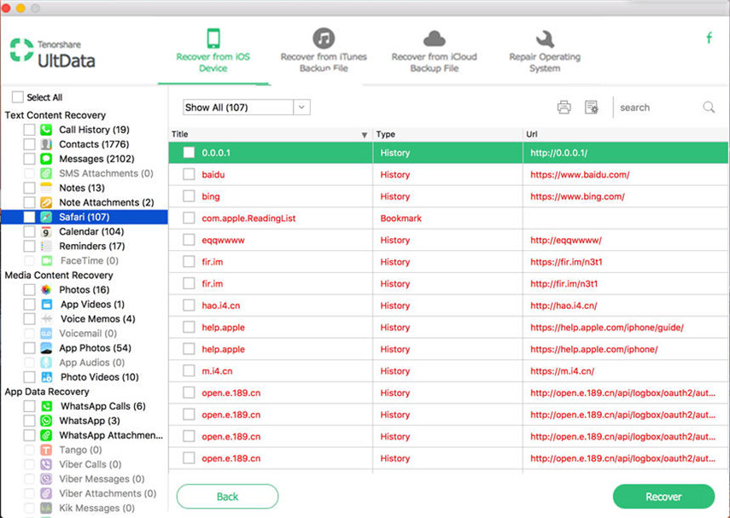Click the Safari compass icon

coord(46,217)
